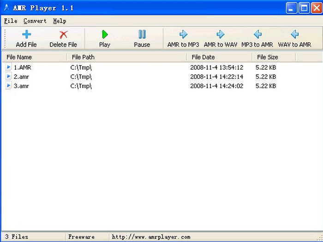Click the WAV to AMR icon
This screenshot has height=242, width=323.
click(294, 34)
